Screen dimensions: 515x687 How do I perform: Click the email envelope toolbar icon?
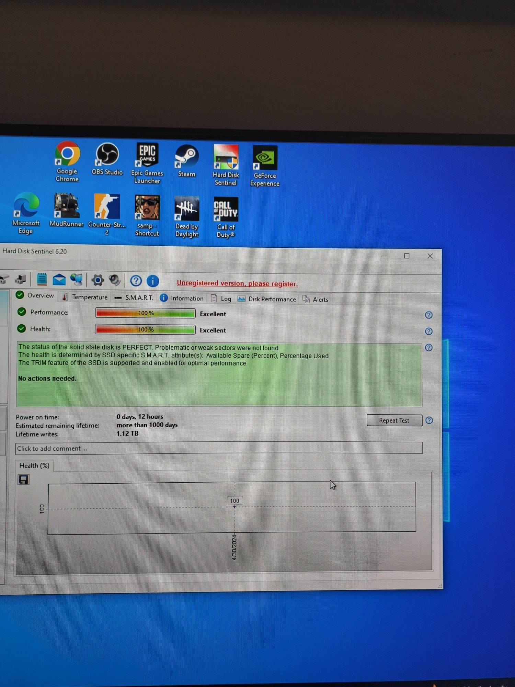59,280
